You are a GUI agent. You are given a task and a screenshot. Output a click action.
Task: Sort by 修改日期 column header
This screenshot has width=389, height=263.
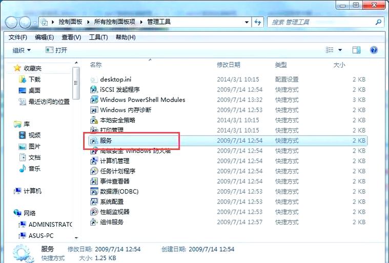click(x=229, y=65)
